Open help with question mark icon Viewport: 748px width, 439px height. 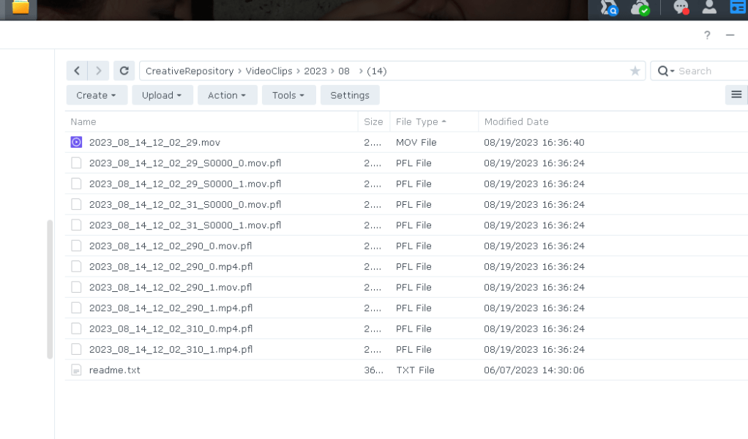coord(707,35)
